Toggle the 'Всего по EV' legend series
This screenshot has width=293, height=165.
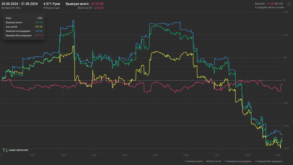tap(214, 161)
